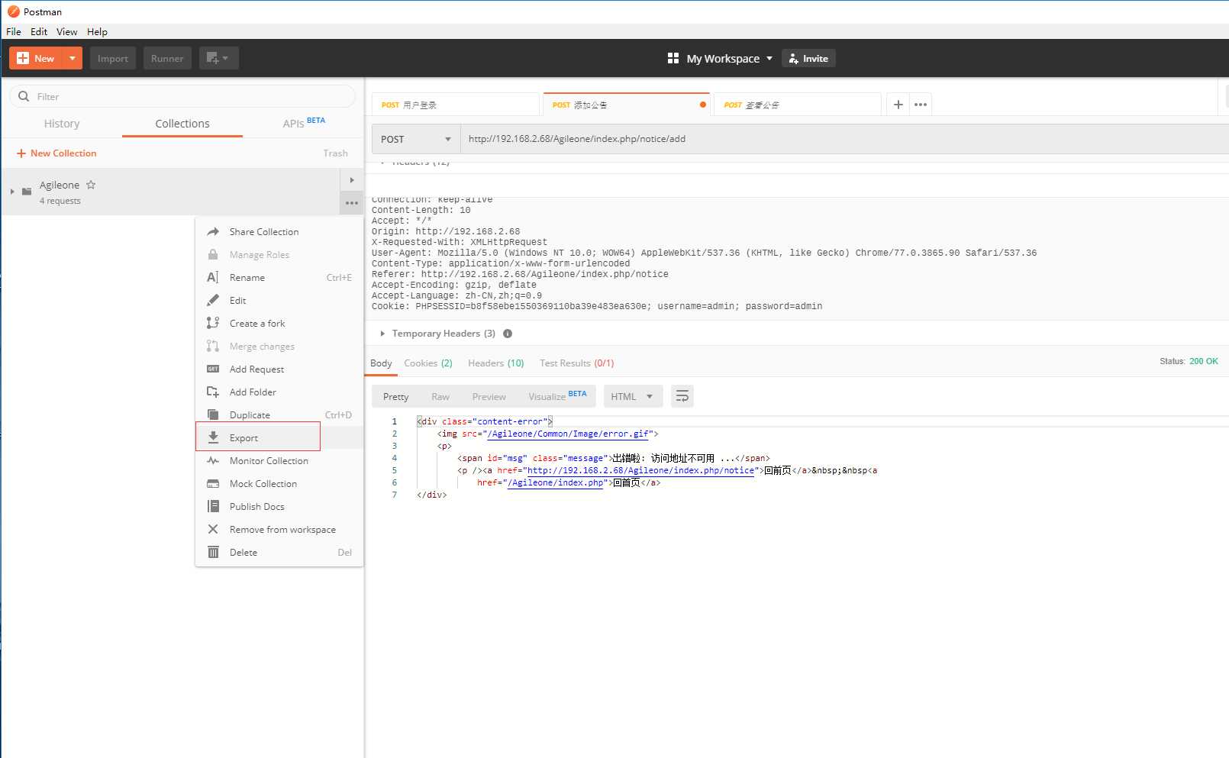Image resolution: width=1229 pixels, height=758 pixels.
Task: Click the My Workspace grid icon
Action: coord(673,58)
